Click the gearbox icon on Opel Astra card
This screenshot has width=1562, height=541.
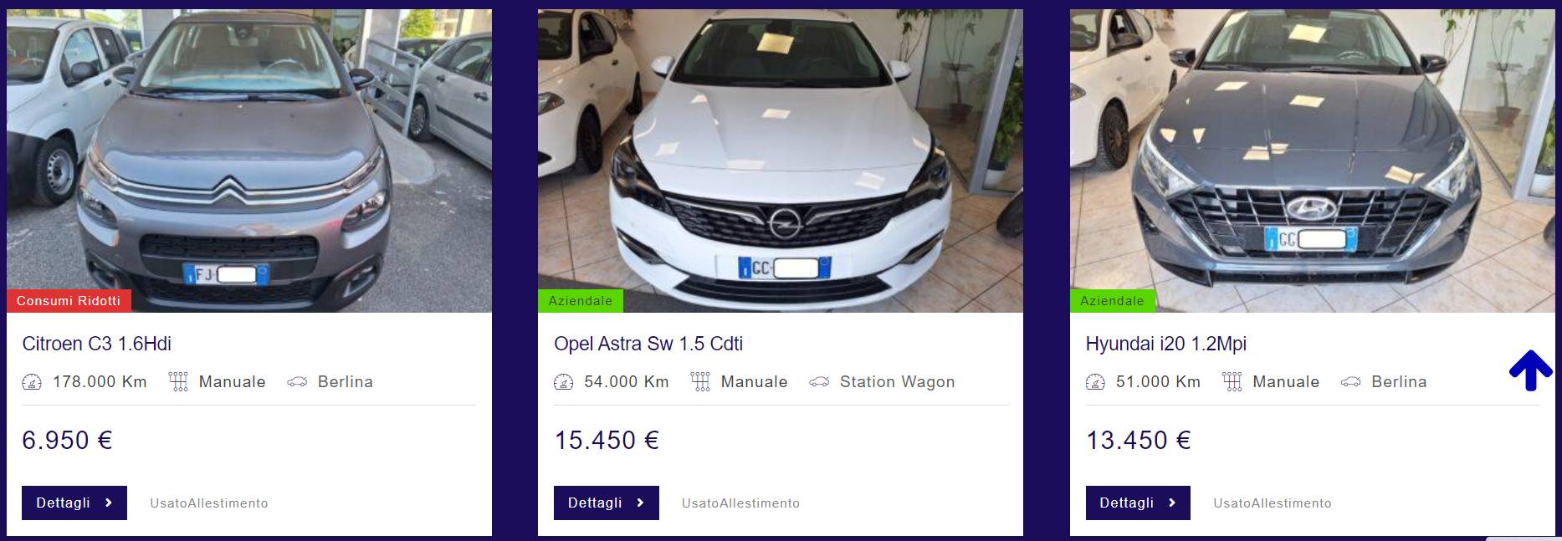point(700,382)
